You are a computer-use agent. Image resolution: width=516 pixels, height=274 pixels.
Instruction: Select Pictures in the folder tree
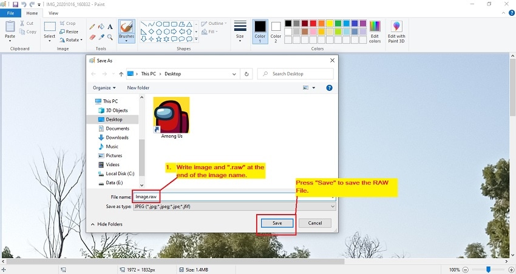coord(110,155)
